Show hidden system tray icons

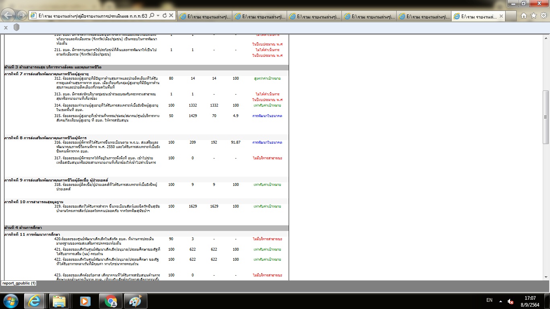(500, 301)
